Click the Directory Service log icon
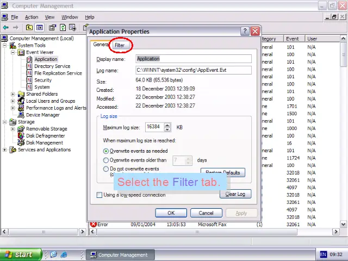The width and height of the screenshot is (348, 261). (29, 66)
